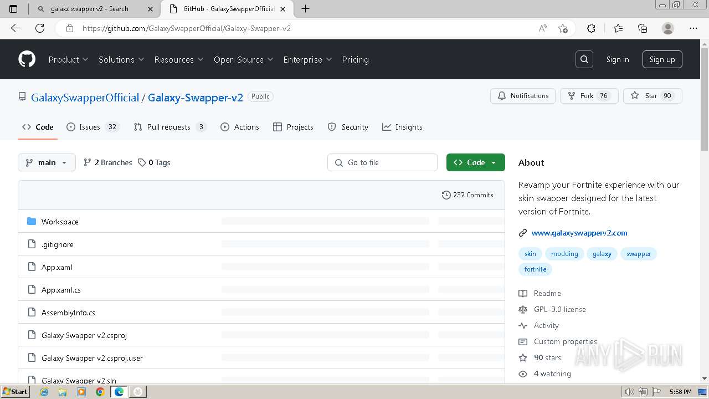Click the browser address bar URL
Viewport: 709px width, 399px height.
[x=187, y=28]
